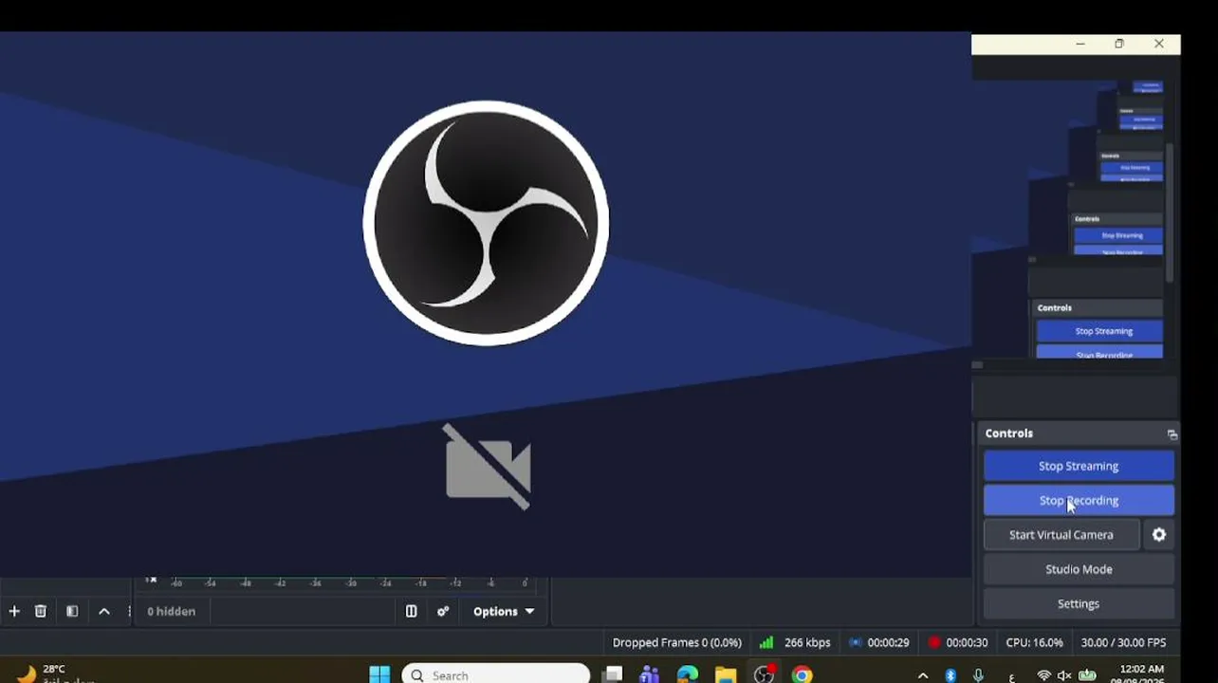Move the source up with the up arrow
This screenshot has width=1218, height=683.
point(104,612)
